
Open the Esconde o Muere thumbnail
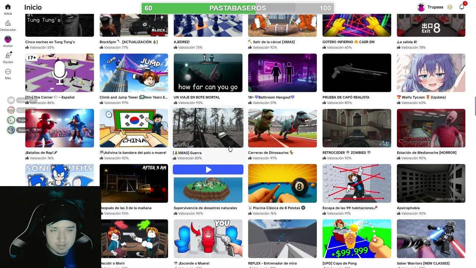(x=208, y=239)
